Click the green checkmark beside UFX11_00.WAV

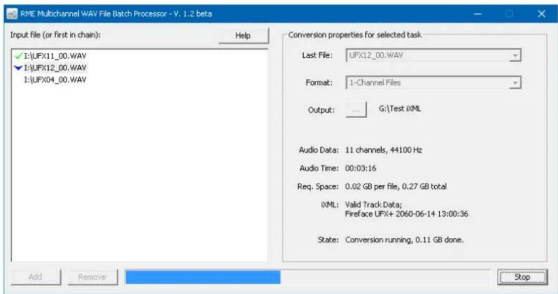[19, 56]
